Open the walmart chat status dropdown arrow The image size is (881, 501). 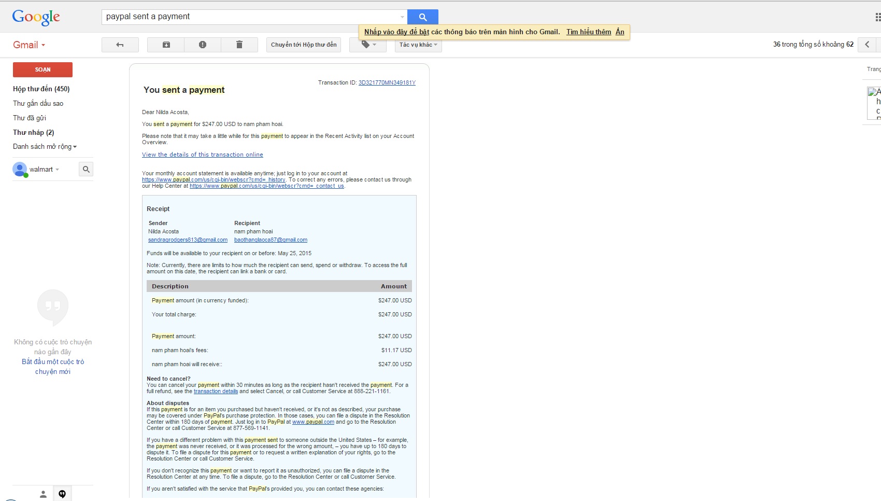pyautogui.click(x=57, y=170)
